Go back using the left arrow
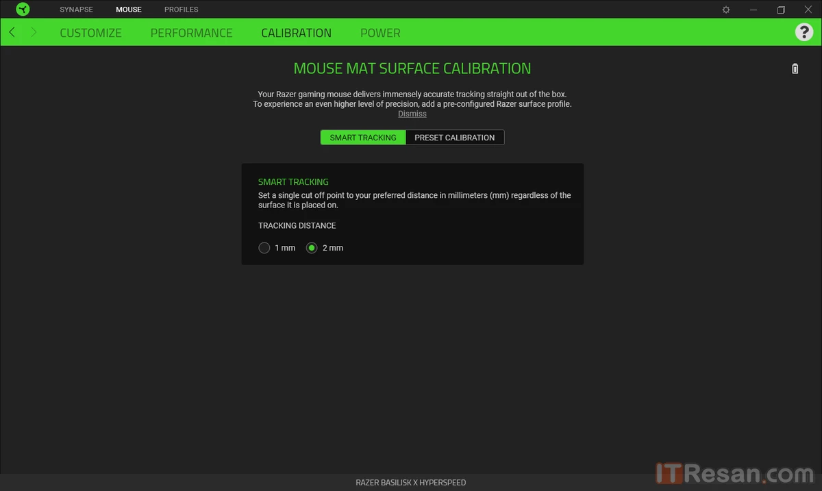This screenshot has width=822, height=491. pyautogui.click(x=12, y=32)
